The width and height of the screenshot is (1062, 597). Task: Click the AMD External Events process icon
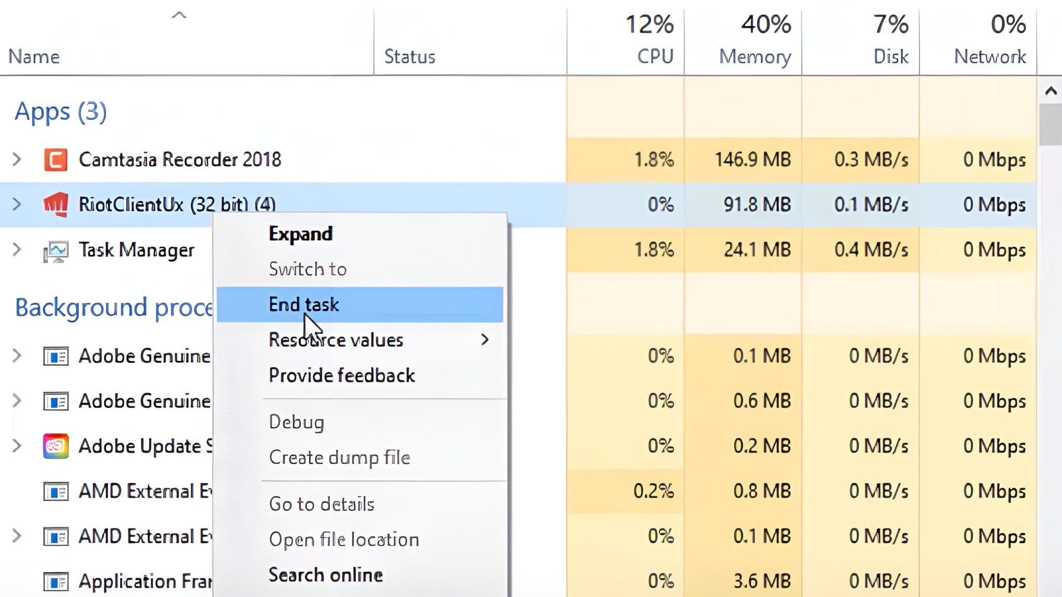click(55, 491)
